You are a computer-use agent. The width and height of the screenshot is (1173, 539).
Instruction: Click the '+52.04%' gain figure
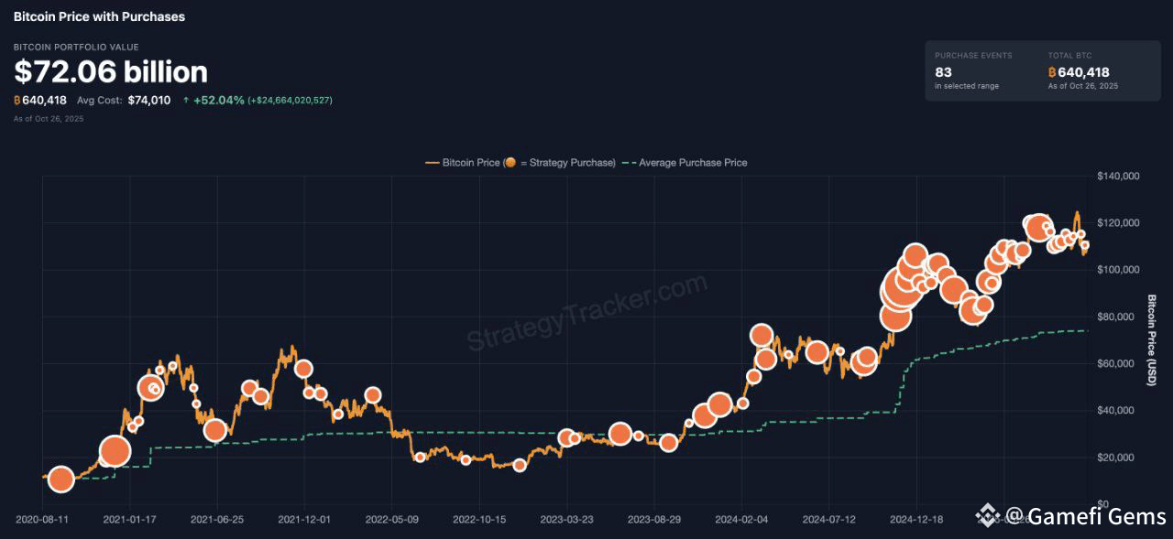[219, 101]
